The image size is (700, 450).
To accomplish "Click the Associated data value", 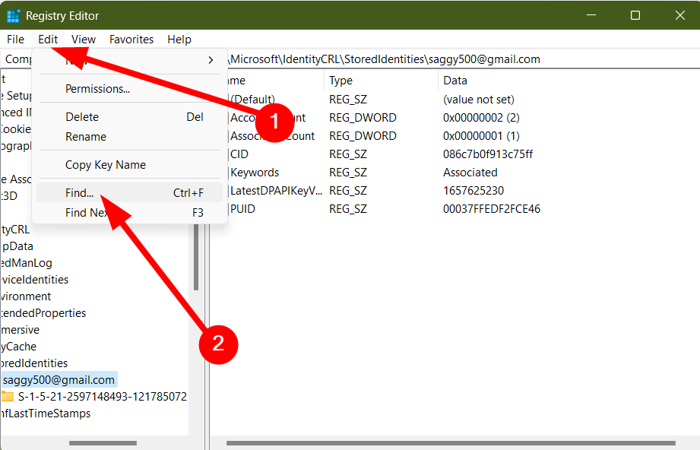I will click(x=470, y=173).
